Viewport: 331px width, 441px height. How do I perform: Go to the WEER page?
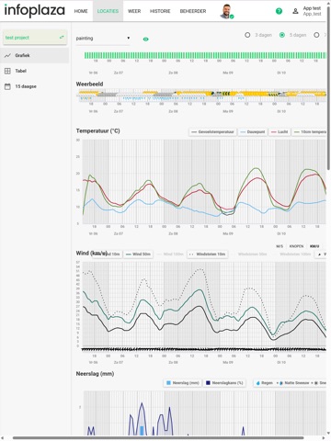tap(134, 11)
